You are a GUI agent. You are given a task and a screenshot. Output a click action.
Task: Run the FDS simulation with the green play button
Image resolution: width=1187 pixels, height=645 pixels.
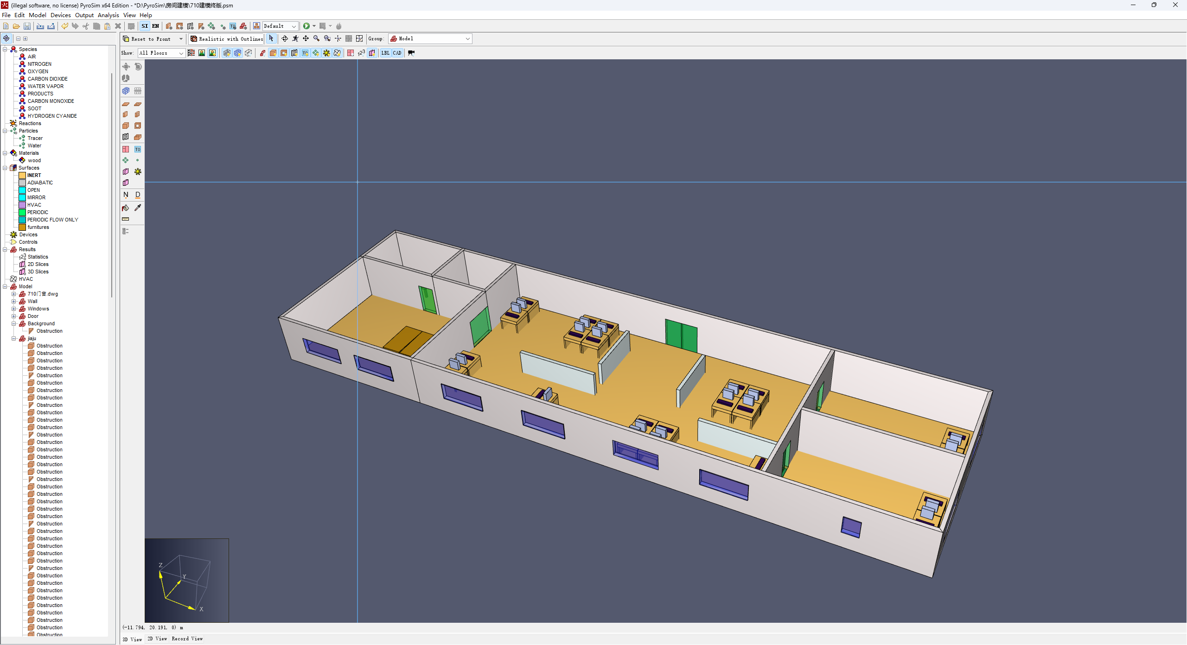pyautogui.click(x=306, y=26)
